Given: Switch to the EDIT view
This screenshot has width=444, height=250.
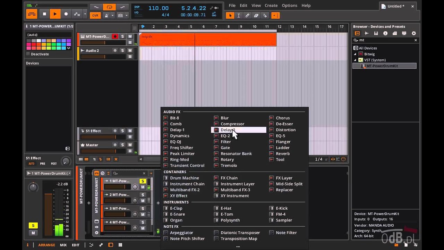Looking at the screenshot, I should (76, 245).
